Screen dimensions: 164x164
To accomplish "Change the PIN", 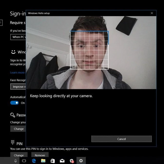I will (19, 155).
